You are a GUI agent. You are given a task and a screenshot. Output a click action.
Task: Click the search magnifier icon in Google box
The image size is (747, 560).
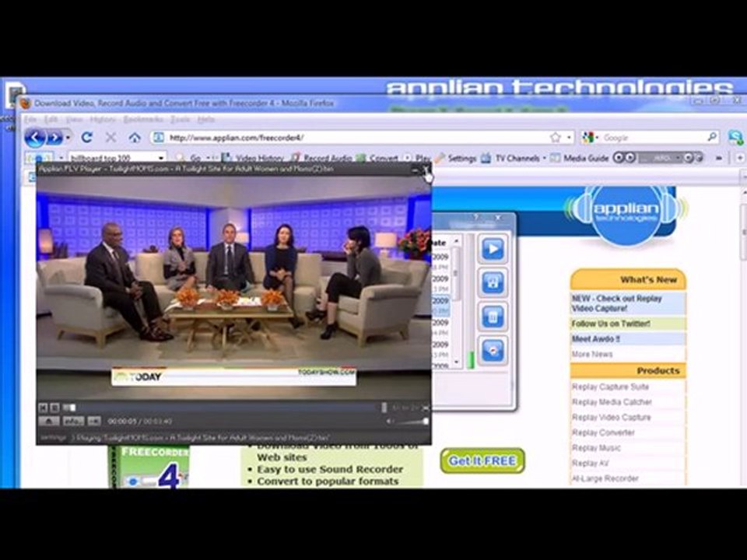pos(712,137)
